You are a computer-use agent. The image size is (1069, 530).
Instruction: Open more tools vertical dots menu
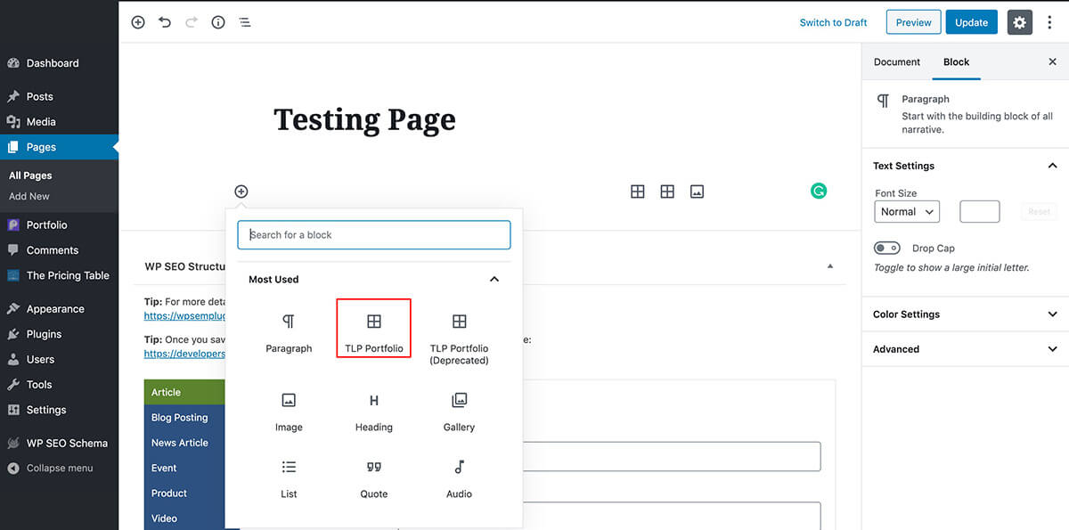[x=1049, y=22]
